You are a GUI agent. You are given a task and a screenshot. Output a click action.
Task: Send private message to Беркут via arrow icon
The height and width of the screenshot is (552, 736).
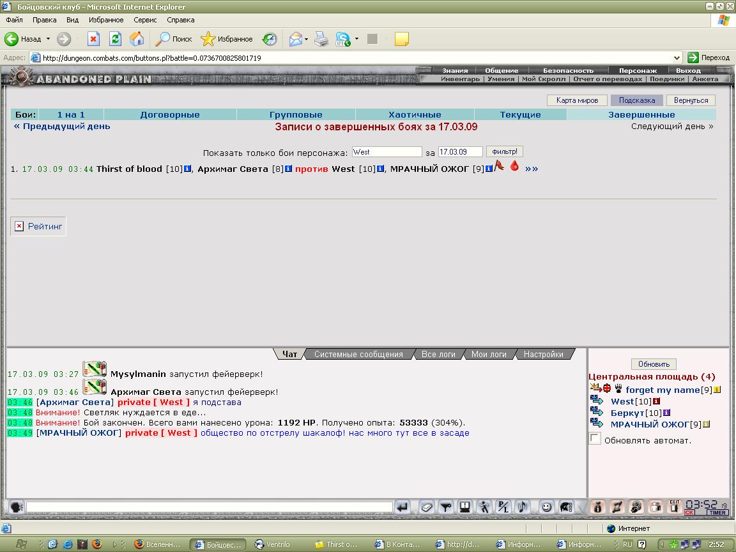(597, 412)
